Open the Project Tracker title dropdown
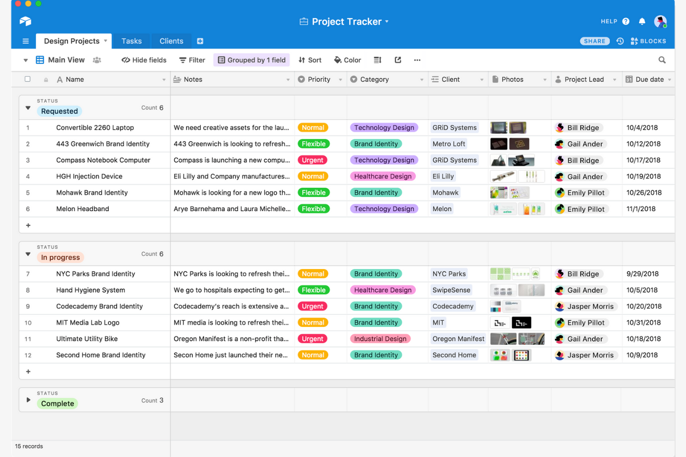Viewport: 686px width, 457px height. pyautogui.click(x=387, y=21)
